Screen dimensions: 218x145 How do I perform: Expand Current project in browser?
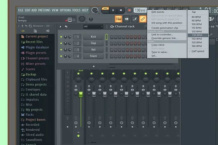pos(37,36)
